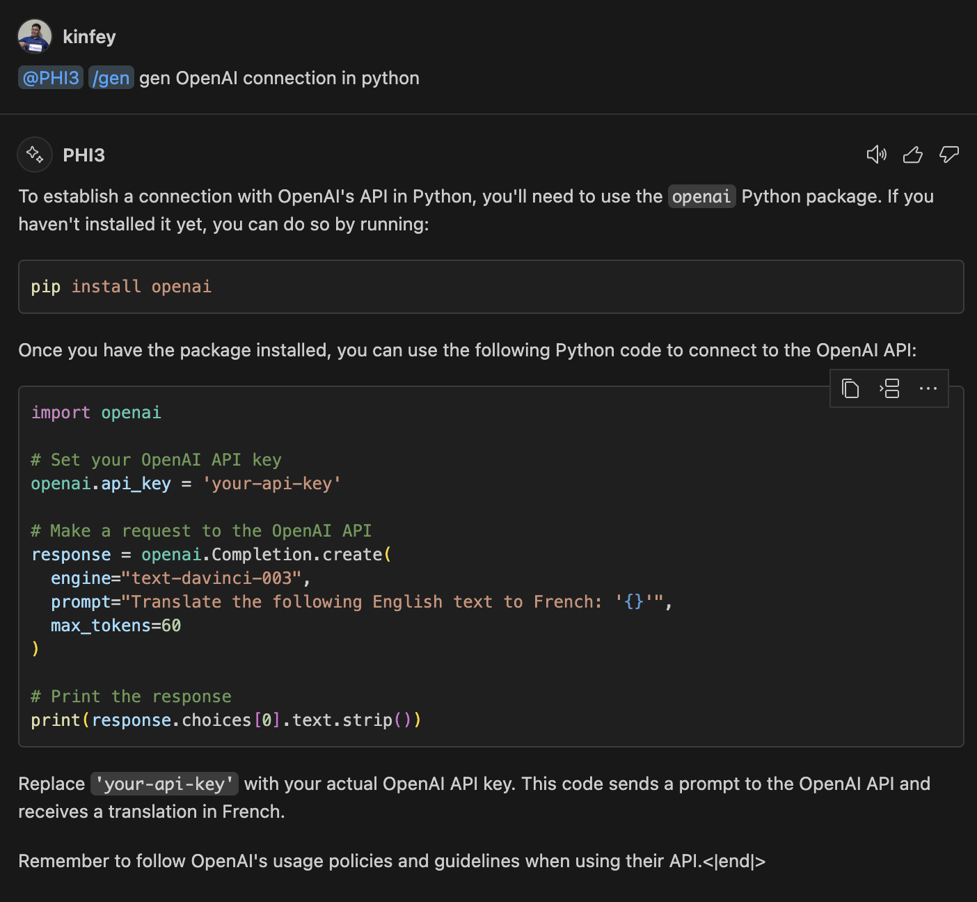Read the response aloud with speaker icon

click(876, 155)
